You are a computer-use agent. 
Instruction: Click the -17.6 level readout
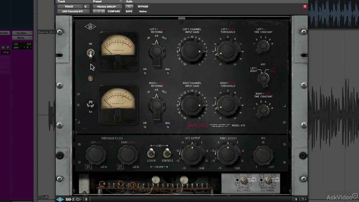pos(6,52)
